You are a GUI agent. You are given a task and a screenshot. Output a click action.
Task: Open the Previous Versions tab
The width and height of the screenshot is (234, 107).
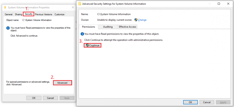(x=44, y=15)
